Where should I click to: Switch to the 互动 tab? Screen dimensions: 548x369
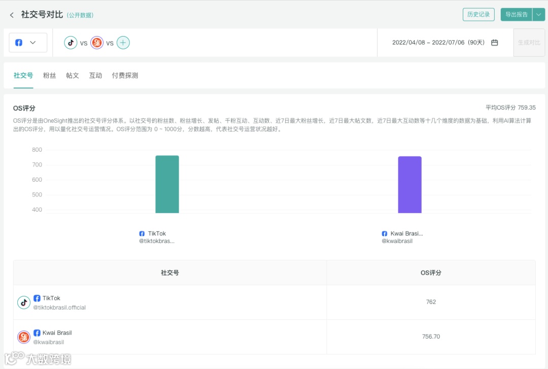(x=95, y=76)
